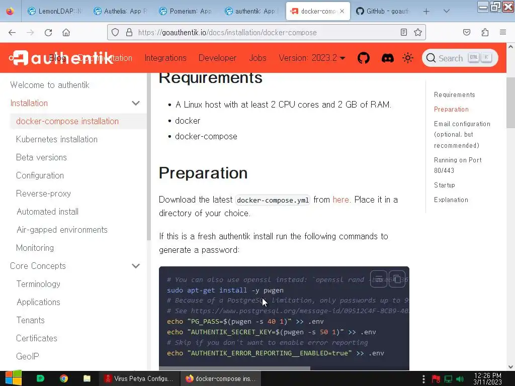This screenshot has height=386, width=515.
Task: Open the Windows Start button
Action: pos(14,378)
